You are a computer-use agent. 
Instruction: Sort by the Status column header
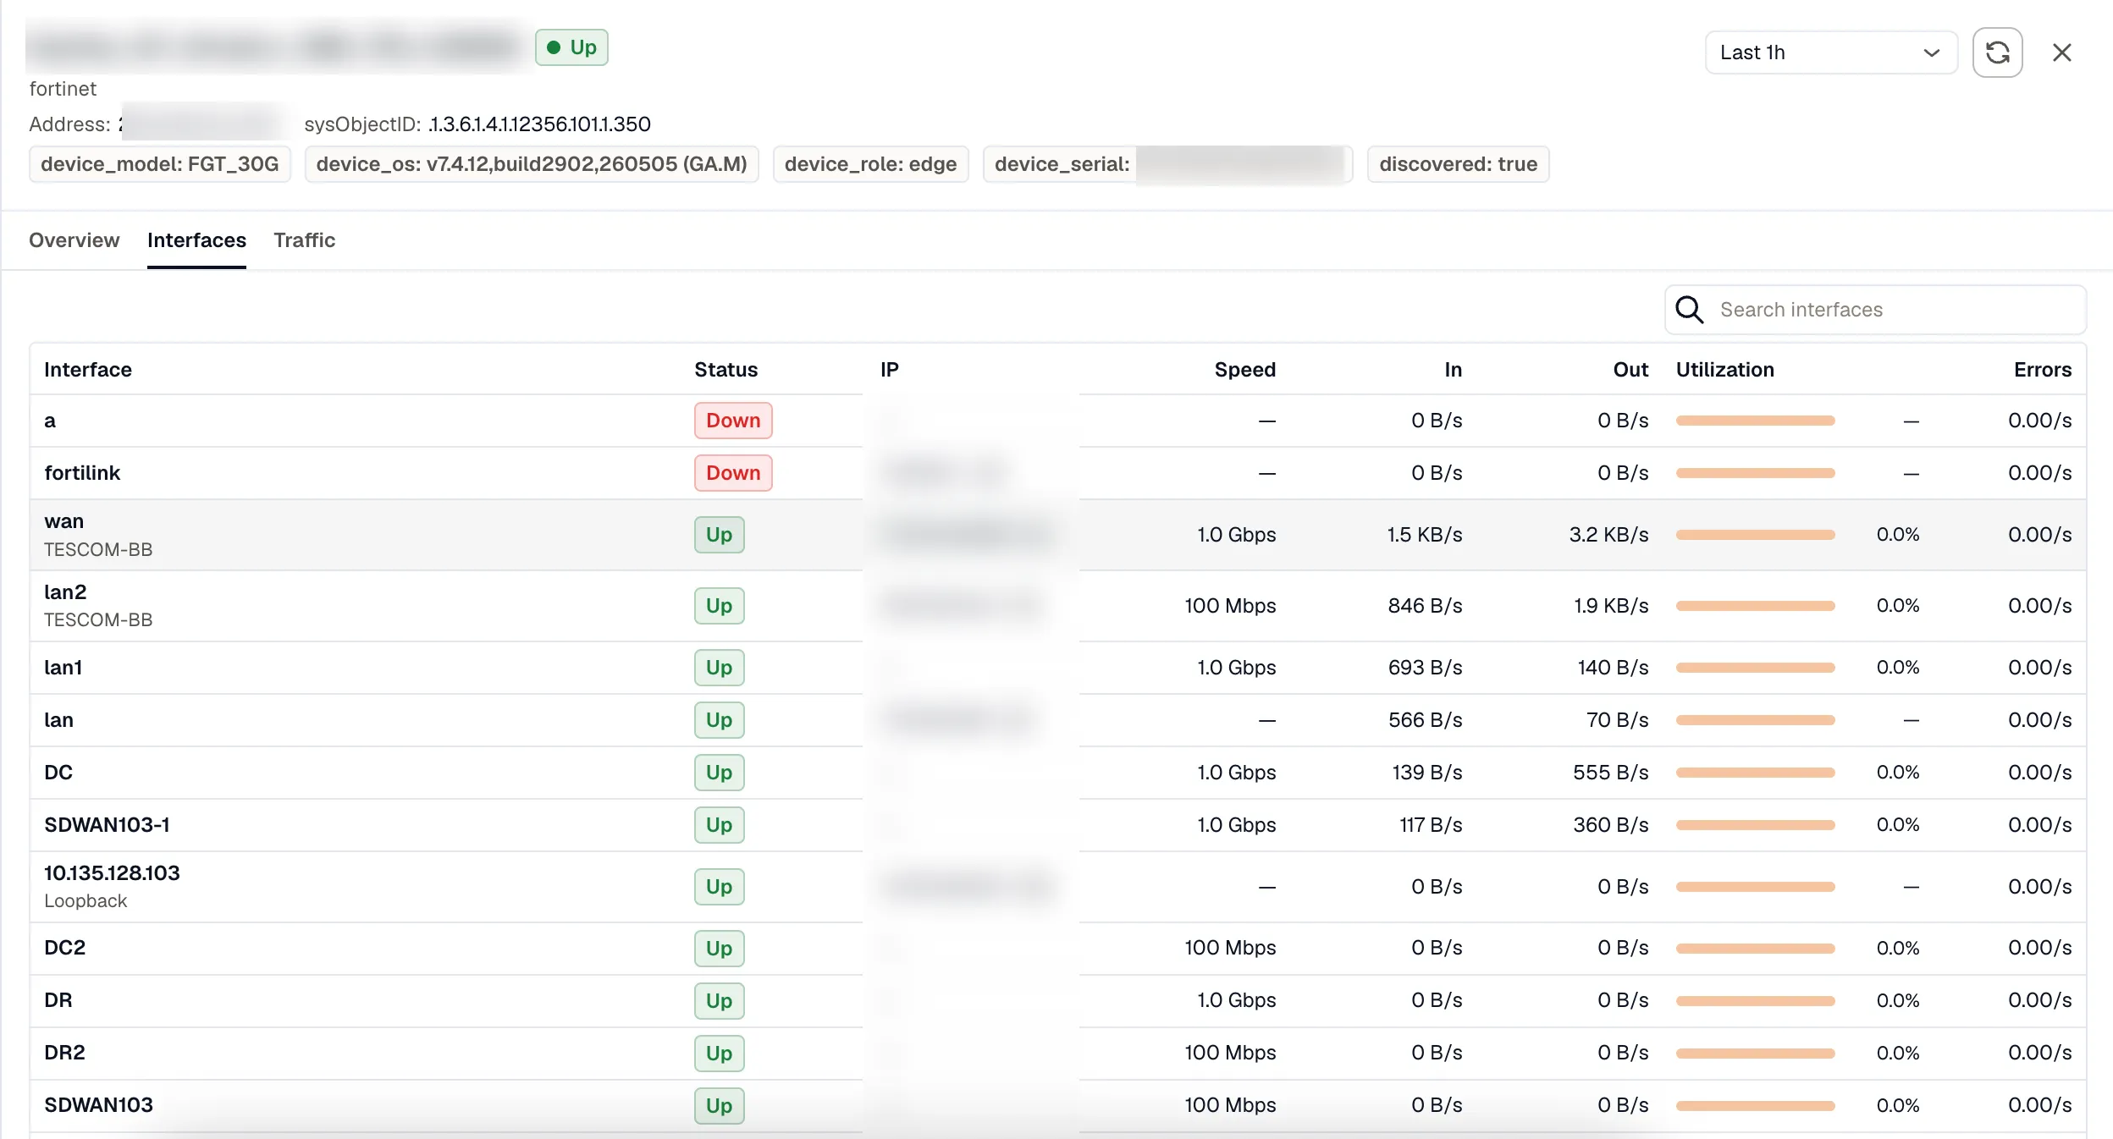pos(725,370)
